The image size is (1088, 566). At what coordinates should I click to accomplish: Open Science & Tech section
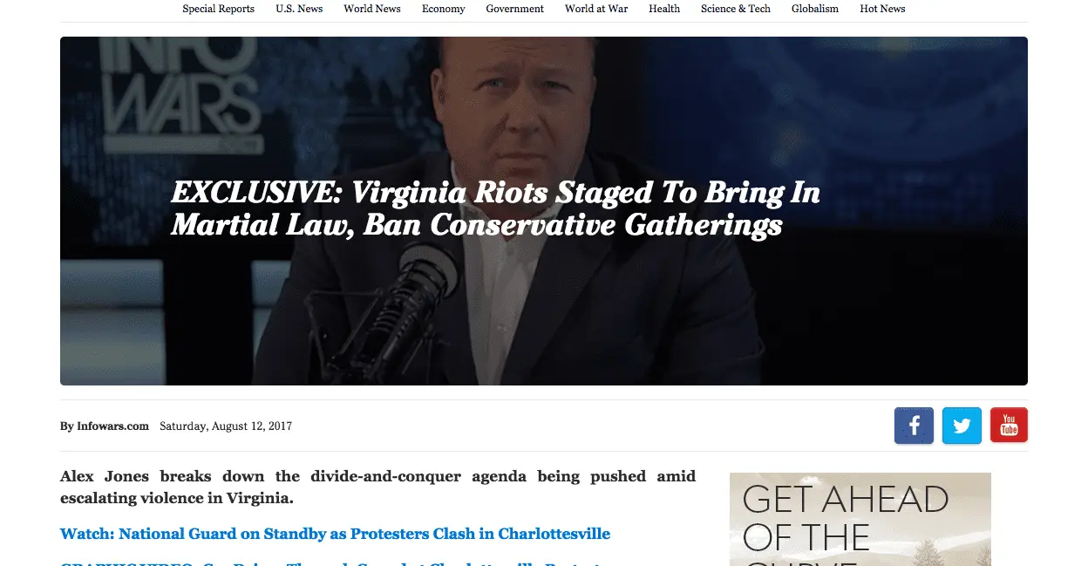click(x=736, y=9)
